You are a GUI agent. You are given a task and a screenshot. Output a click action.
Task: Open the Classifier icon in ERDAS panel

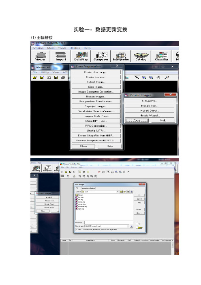pyautogui.click(x=162, y=56)
